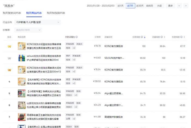Select the 大促 range option

tap(159, 6)
